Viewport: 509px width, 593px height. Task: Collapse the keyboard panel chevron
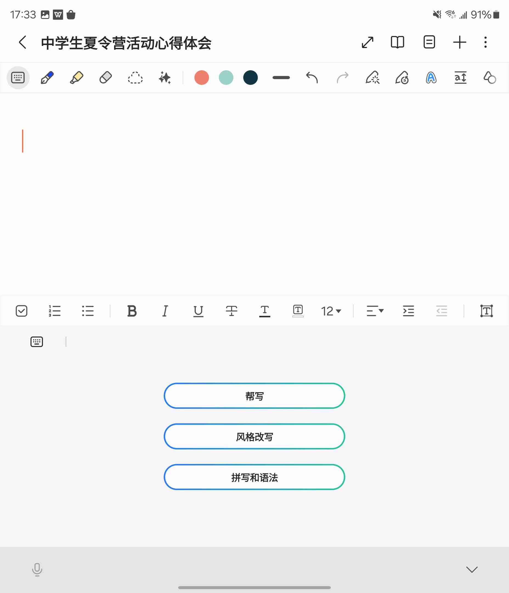[472, 570]
